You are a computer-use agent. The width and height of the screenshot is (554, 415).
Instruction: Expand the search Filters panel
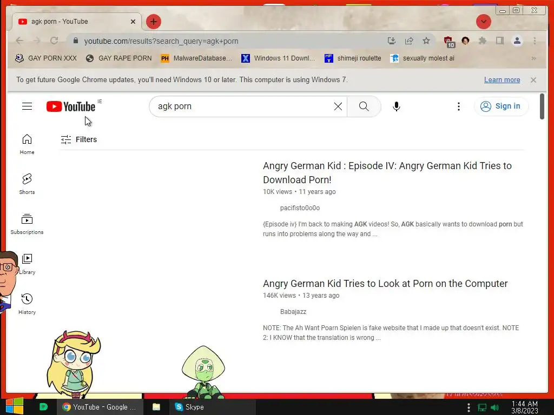pos(79,140)
